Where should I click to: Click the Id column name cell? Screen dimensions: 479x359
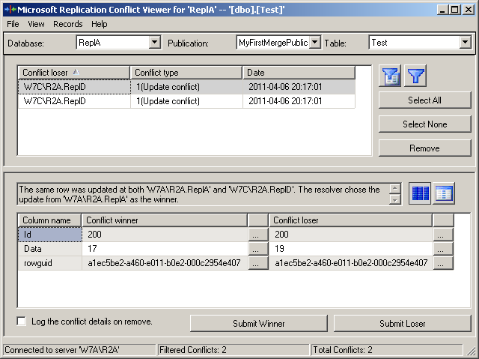[50, 235]
